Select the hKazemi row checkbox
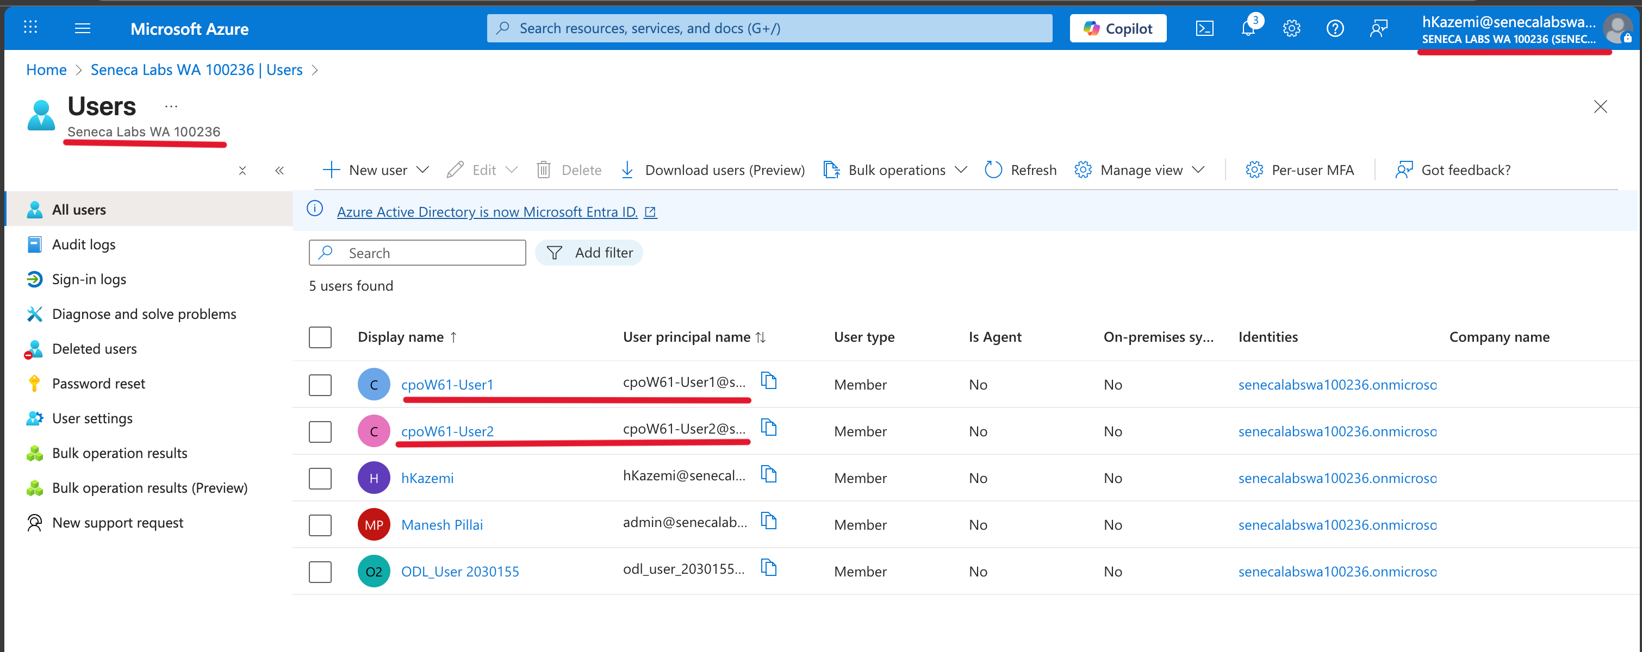 320,478
